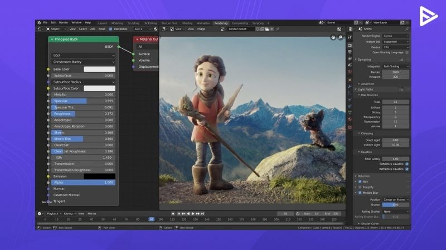Image resolution: width=446 pixels, height=250 pixels.
Task: Click the play animation button
Action: point(193,214)
